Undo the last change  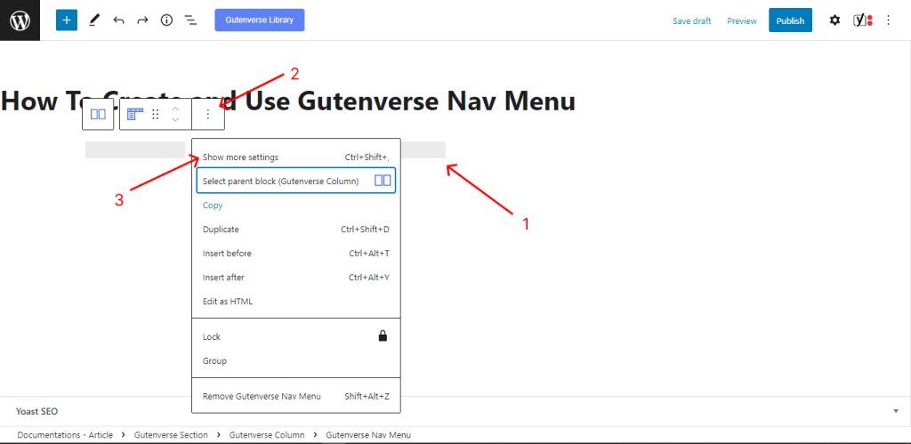[118, 20]
